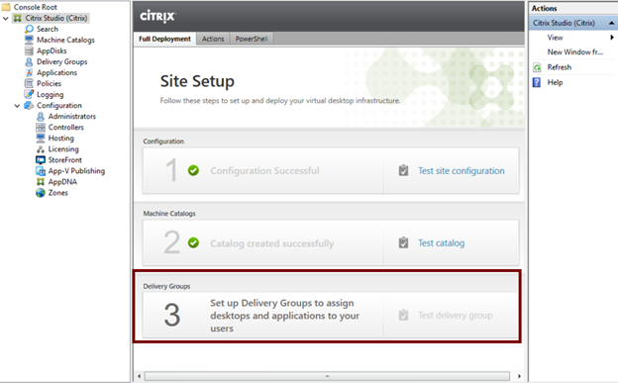Select Machine Catalogs in the tree

click(x=65, y=40)
